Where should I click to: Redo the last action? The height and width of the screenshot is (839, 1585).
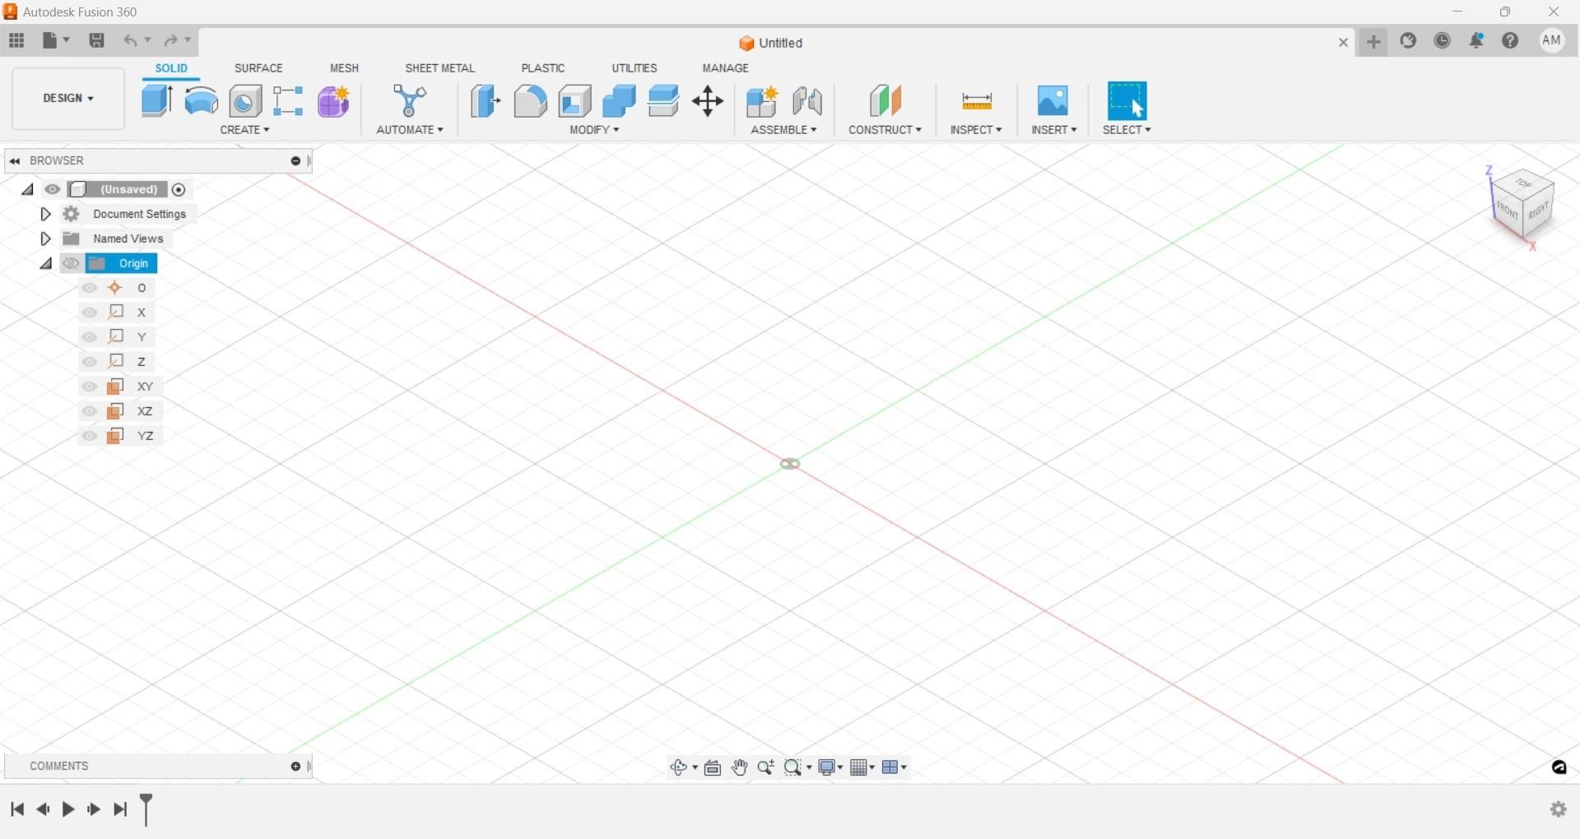pyautogui.click(x=171, y=40)
